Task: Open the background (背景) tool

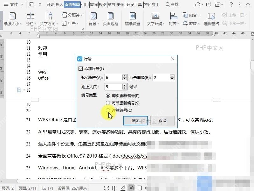Action: pos(94,19)
